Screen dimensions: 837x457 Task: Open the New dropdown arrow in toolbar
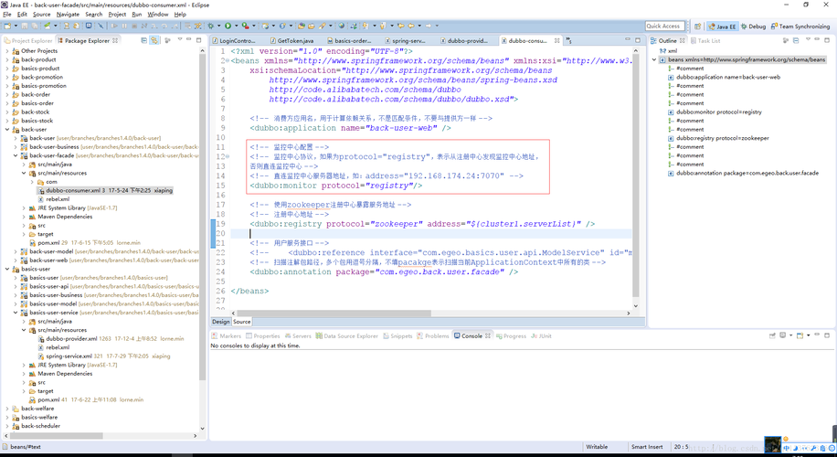click(16, 26)
